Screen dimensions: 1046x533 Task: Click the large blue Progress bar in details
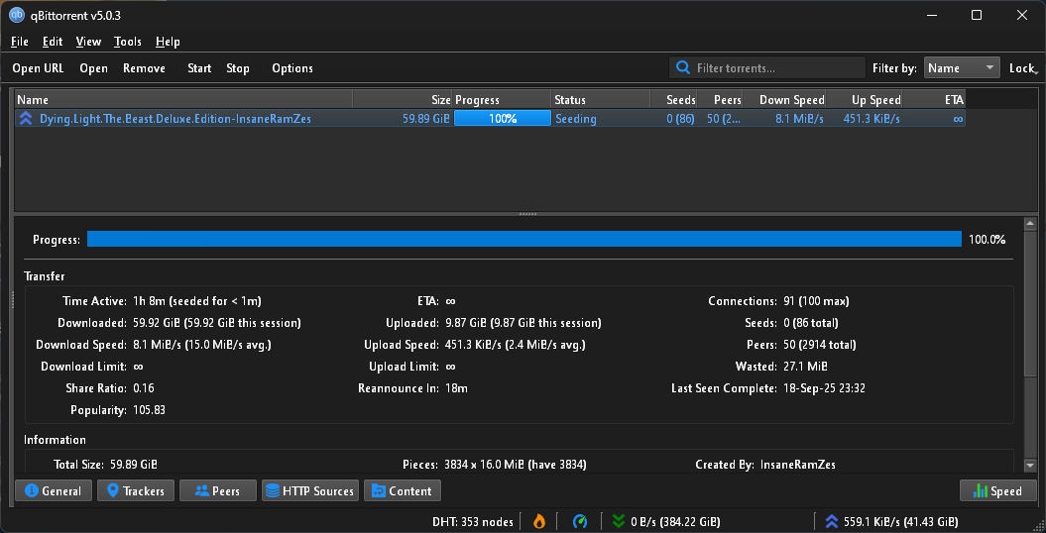pyautogui.click(x=523, y=239)
